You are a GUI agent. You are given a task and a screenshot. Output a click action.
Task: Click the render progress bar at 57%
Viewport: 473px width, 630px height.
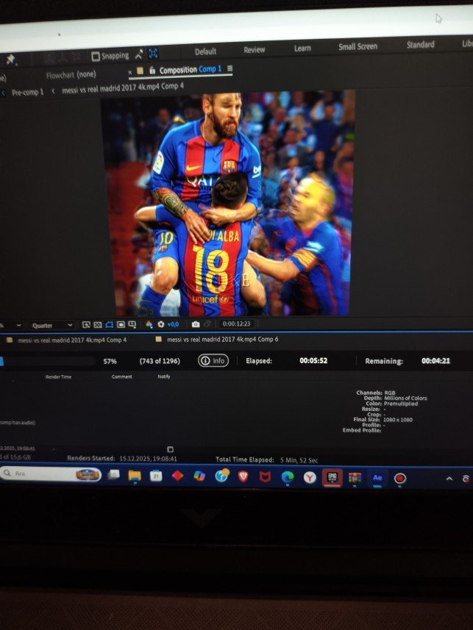[x=48, y=361]
